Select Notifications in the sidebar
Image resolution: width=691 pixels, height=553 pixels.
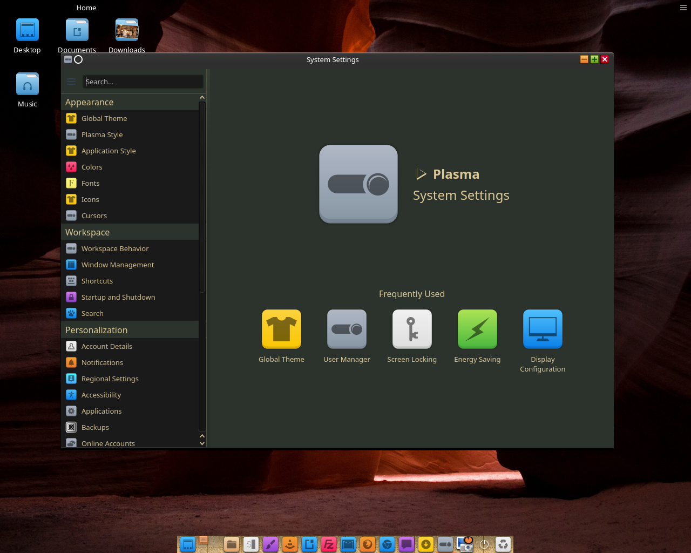(x=130, y=362)
